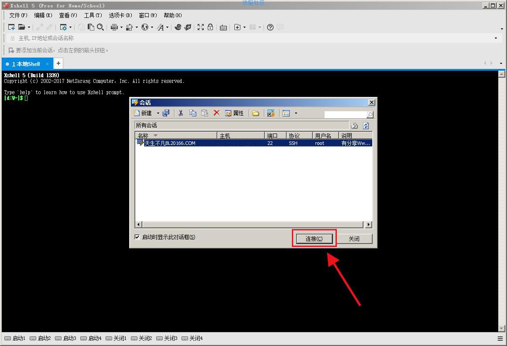The height and width of the screenshot is (346, 507).
Task: Open the address bar dropdown arrow
Action: [496, 38]
